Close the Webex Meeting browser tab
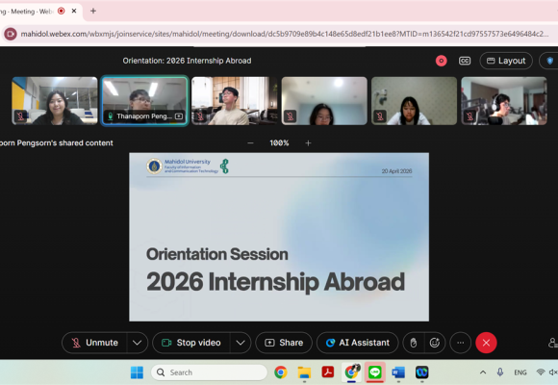 (74, 11)
